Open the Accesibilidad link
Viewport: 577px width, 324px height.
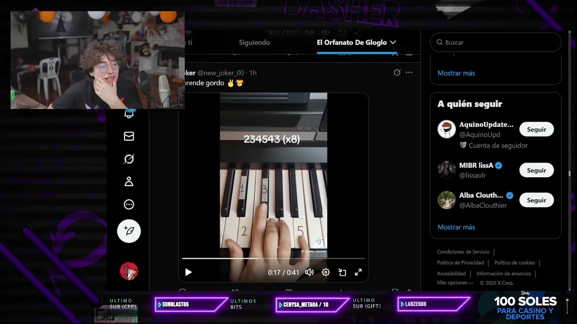click(451, 274)
